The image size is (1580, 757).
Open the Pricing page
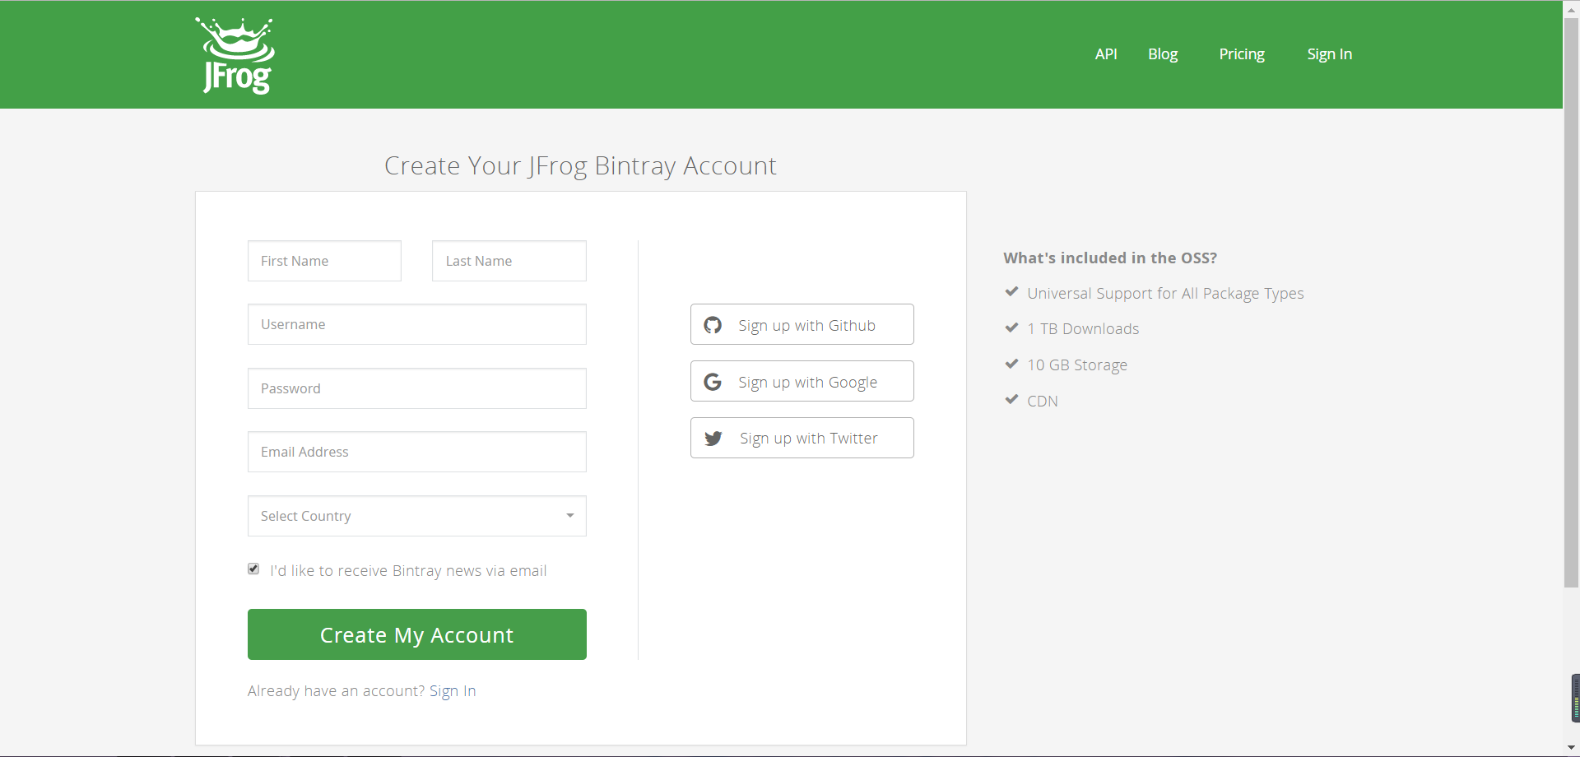1242,54
